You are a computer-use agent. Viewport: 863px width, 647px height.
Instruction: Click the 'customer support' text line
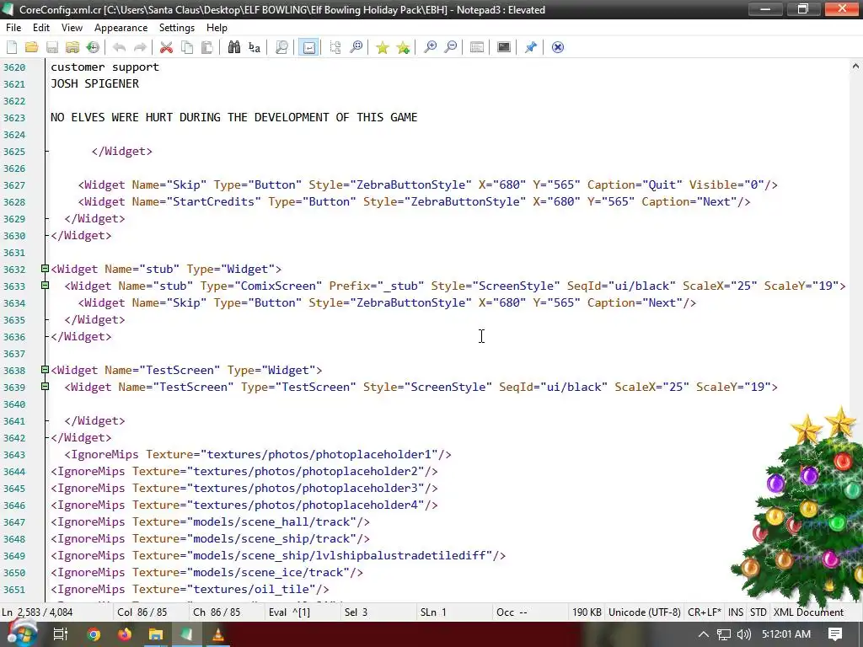coord(105,67)
